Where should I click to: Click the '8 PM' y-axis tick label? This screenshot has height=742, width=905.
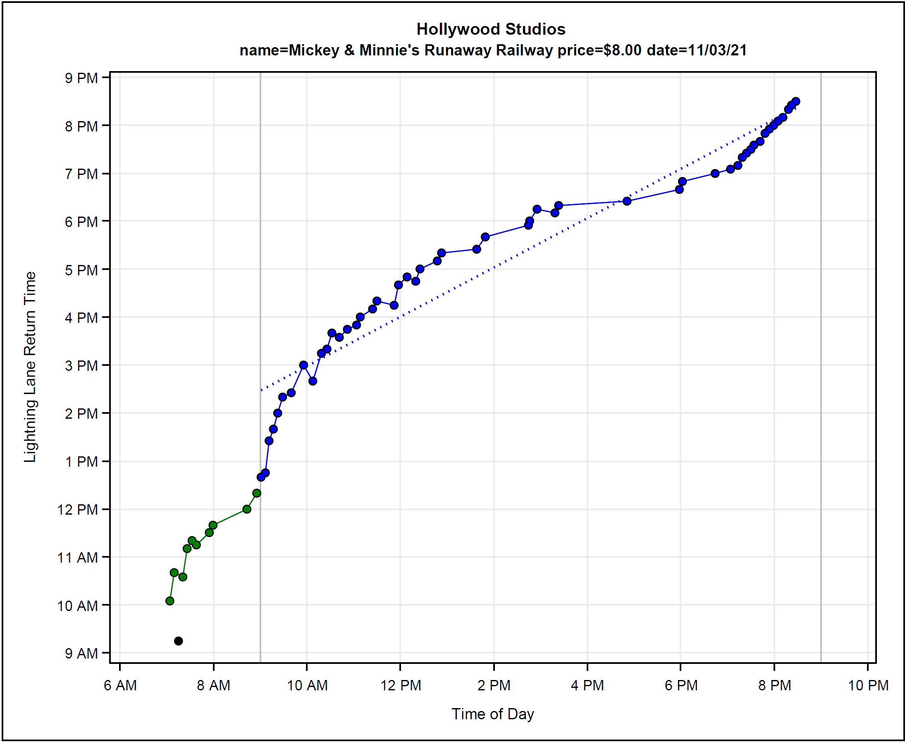coord(81,126)
